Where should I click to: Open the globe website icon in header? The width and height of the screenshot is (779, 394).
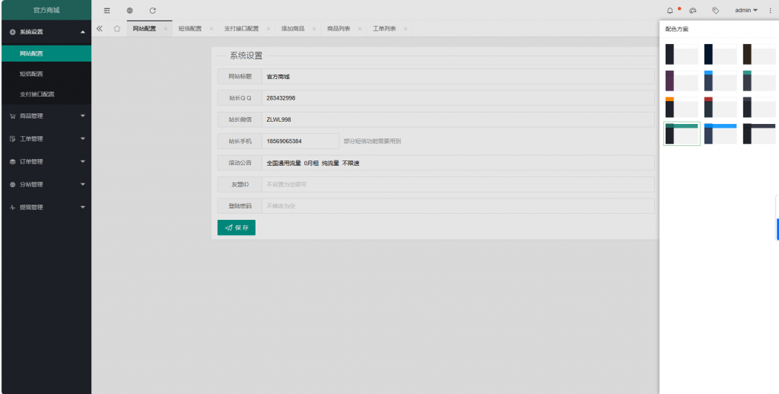[129, 11]
